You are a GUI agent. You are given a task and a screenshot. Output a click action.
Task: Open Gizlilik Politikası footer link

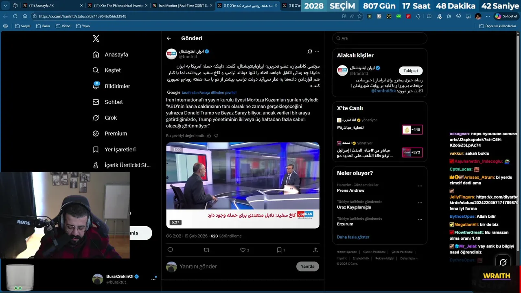[x=374, y=252]
